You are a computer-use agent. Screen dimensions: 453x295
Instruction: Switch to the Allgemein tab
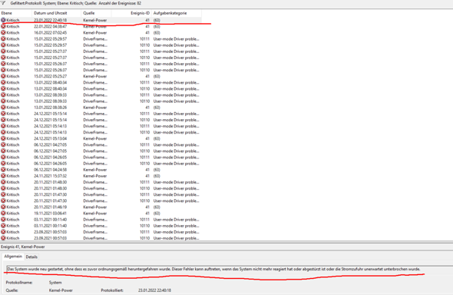click(13, 257)
